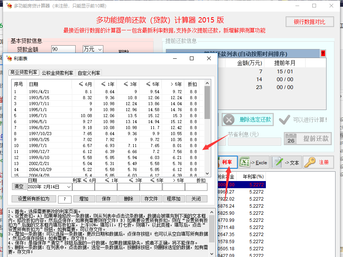
Task: Click the 序号 column header
Action: click(x=18, y=84)
